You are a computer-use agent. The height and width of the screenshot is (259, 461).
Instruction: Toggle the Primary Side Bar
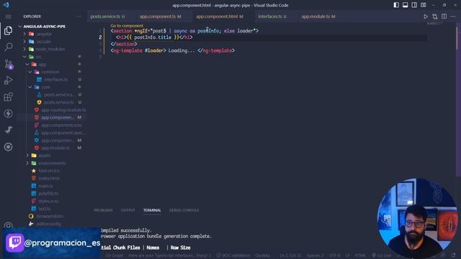tap(396, 5)
